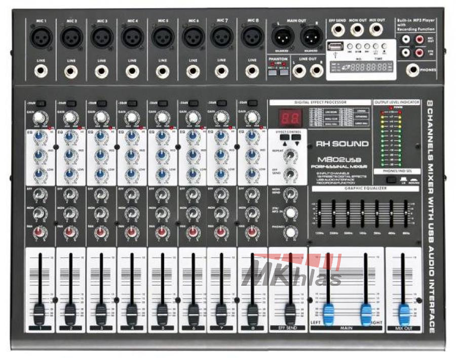The image size is (456, 358).
Task: Click the PHONES headphone jack
Action: pyautogui.click(x=412, y=70)
